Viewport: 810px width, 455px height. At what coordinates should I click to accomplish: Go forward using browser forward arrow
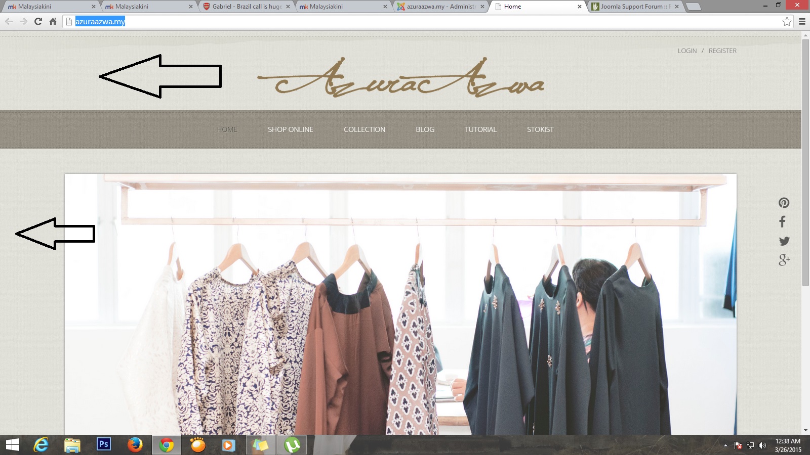tap(23, 21)
